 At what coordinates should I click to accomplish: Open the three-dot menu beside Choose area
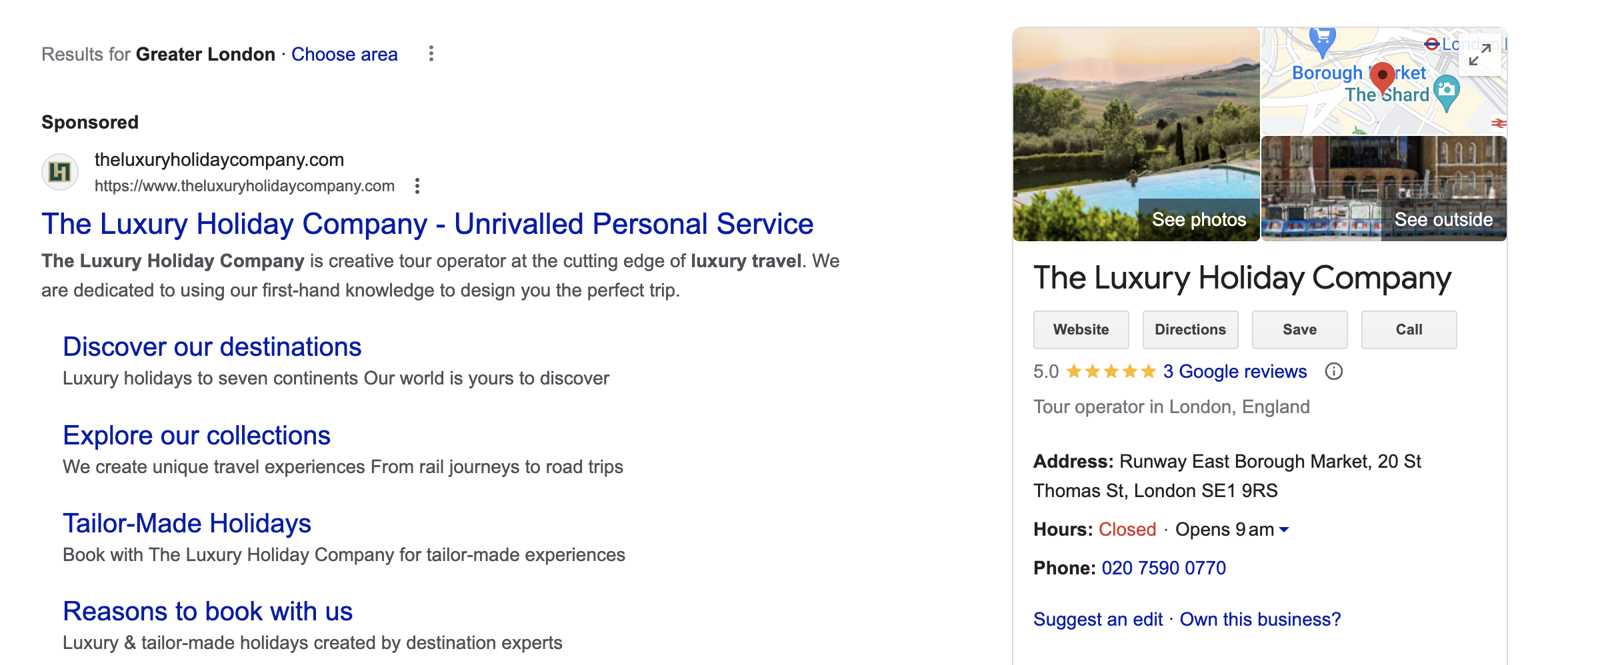(431, 54)
